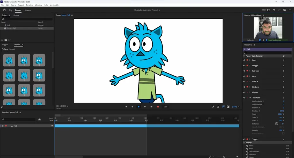294x158 pixels.
Task: Toggle the webcam camera input icon
Action: click(x=260, y=40)
